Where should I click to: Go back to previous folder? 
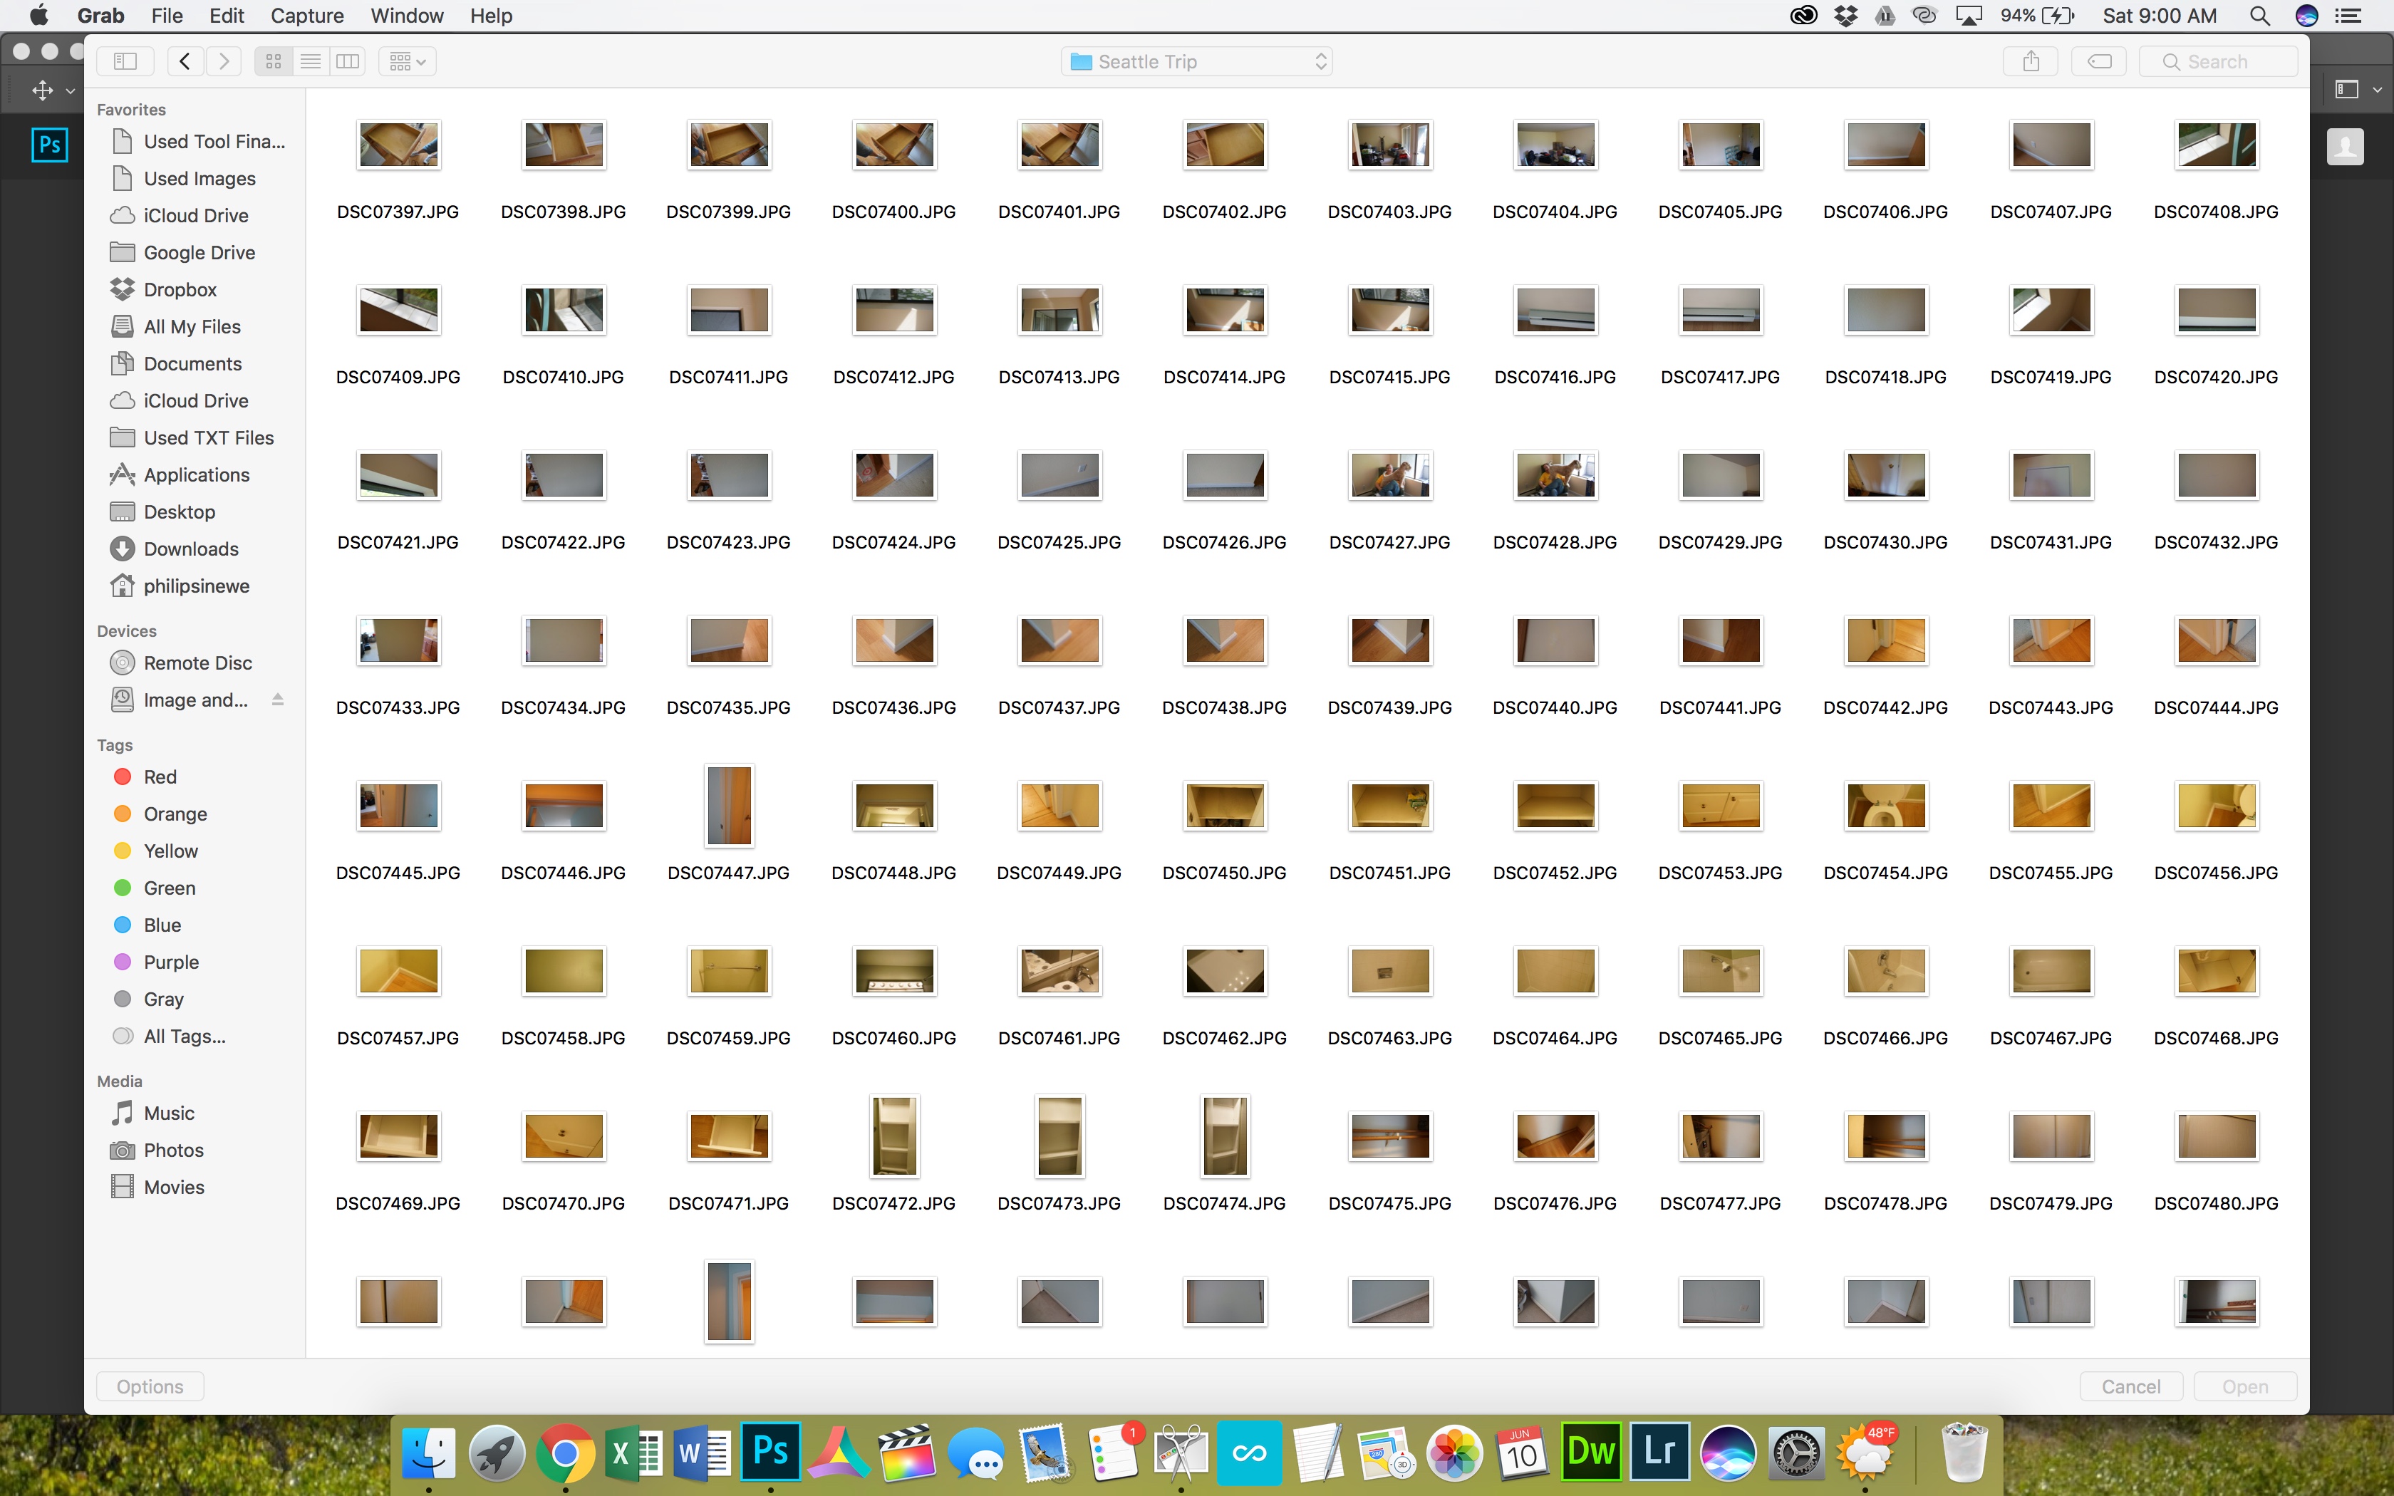[185, 61]
